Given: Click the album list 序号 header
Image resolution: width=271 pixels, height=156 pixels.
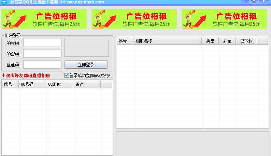Looking at the screenshot, I should pyautogui.click(x=125, y=41).
